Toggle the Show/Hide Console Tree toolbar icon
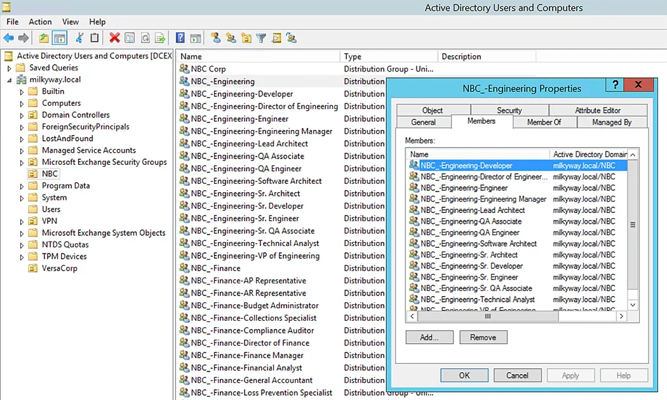The width and height of the screenshot is (667, 400). 60,38
